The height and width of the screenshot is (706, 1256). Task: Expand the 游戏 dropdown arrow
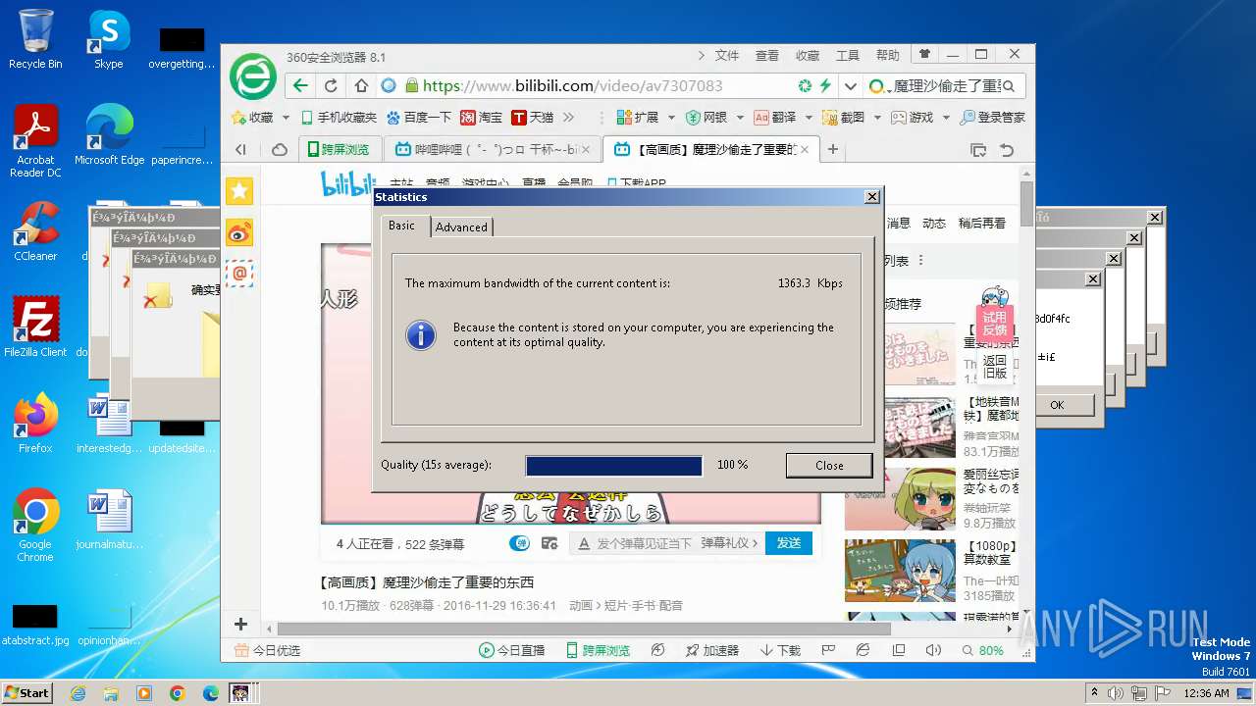pyautogui.click(x=946, y=118)
